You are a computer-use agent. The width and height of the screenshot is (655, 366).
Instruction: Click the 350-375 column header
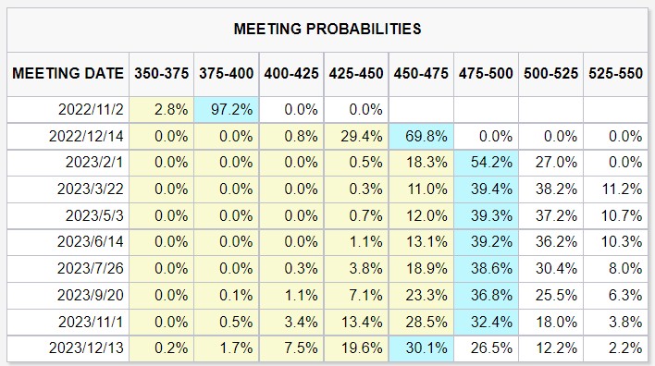pyautogui.click(x=161, y=73)
